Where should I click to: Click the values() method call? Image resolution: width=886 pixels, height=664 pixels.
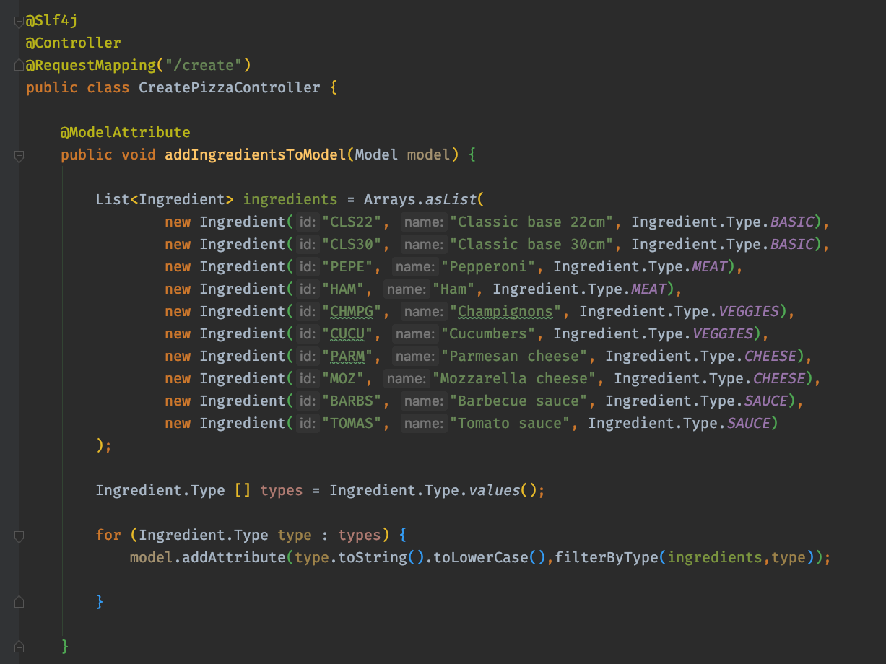click(495, 491)
